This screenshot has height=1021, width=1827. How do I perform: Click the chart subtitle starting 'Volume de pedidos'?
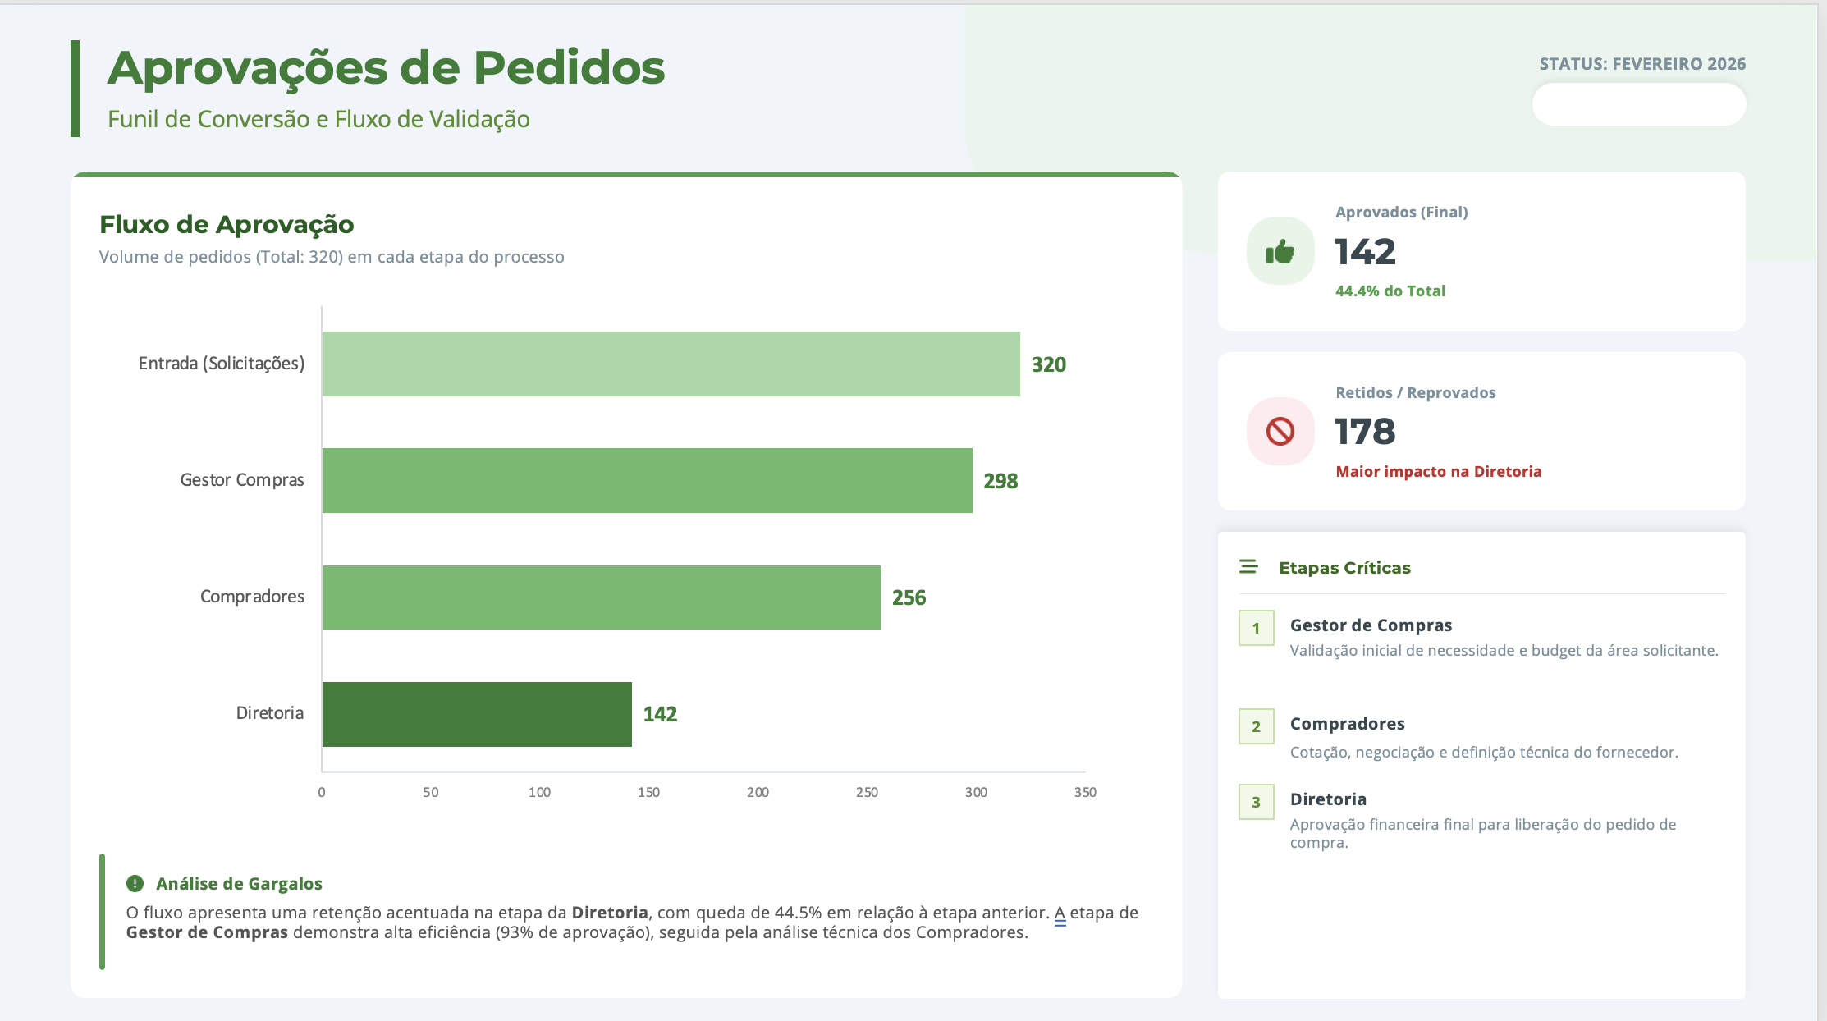coord(332,257)
